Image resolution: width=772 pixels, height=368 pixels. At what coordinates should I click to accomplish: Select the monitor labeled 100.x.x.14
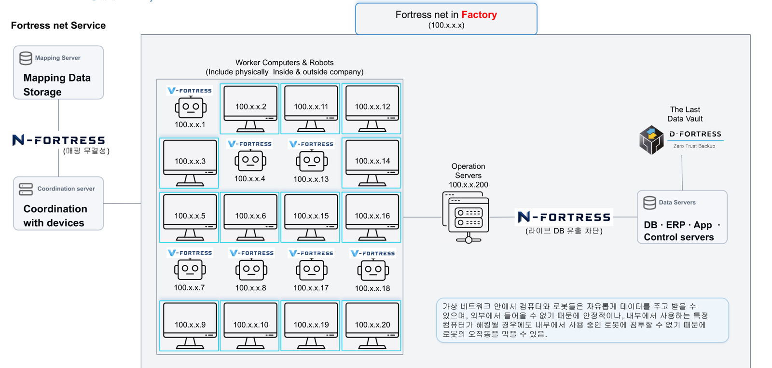[372, 163]
